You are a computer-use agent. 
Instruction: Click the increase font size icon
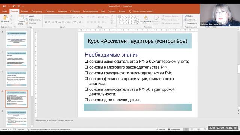(x=74, y=17)
